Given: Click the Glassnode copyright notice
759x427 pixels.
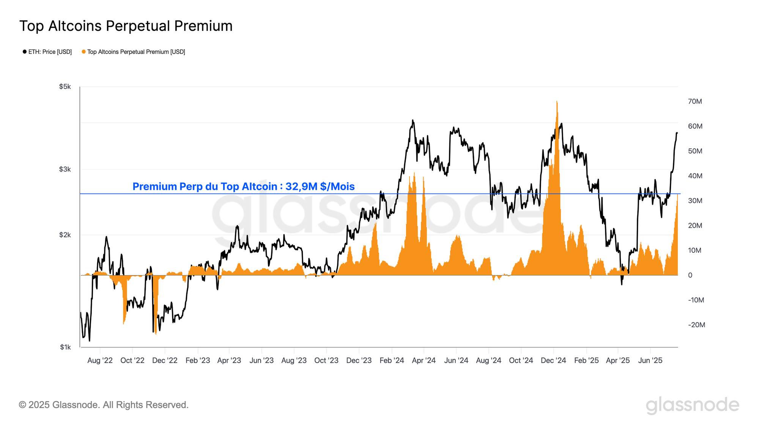Looking at the screenshot, I should click(x=104, y=405).
